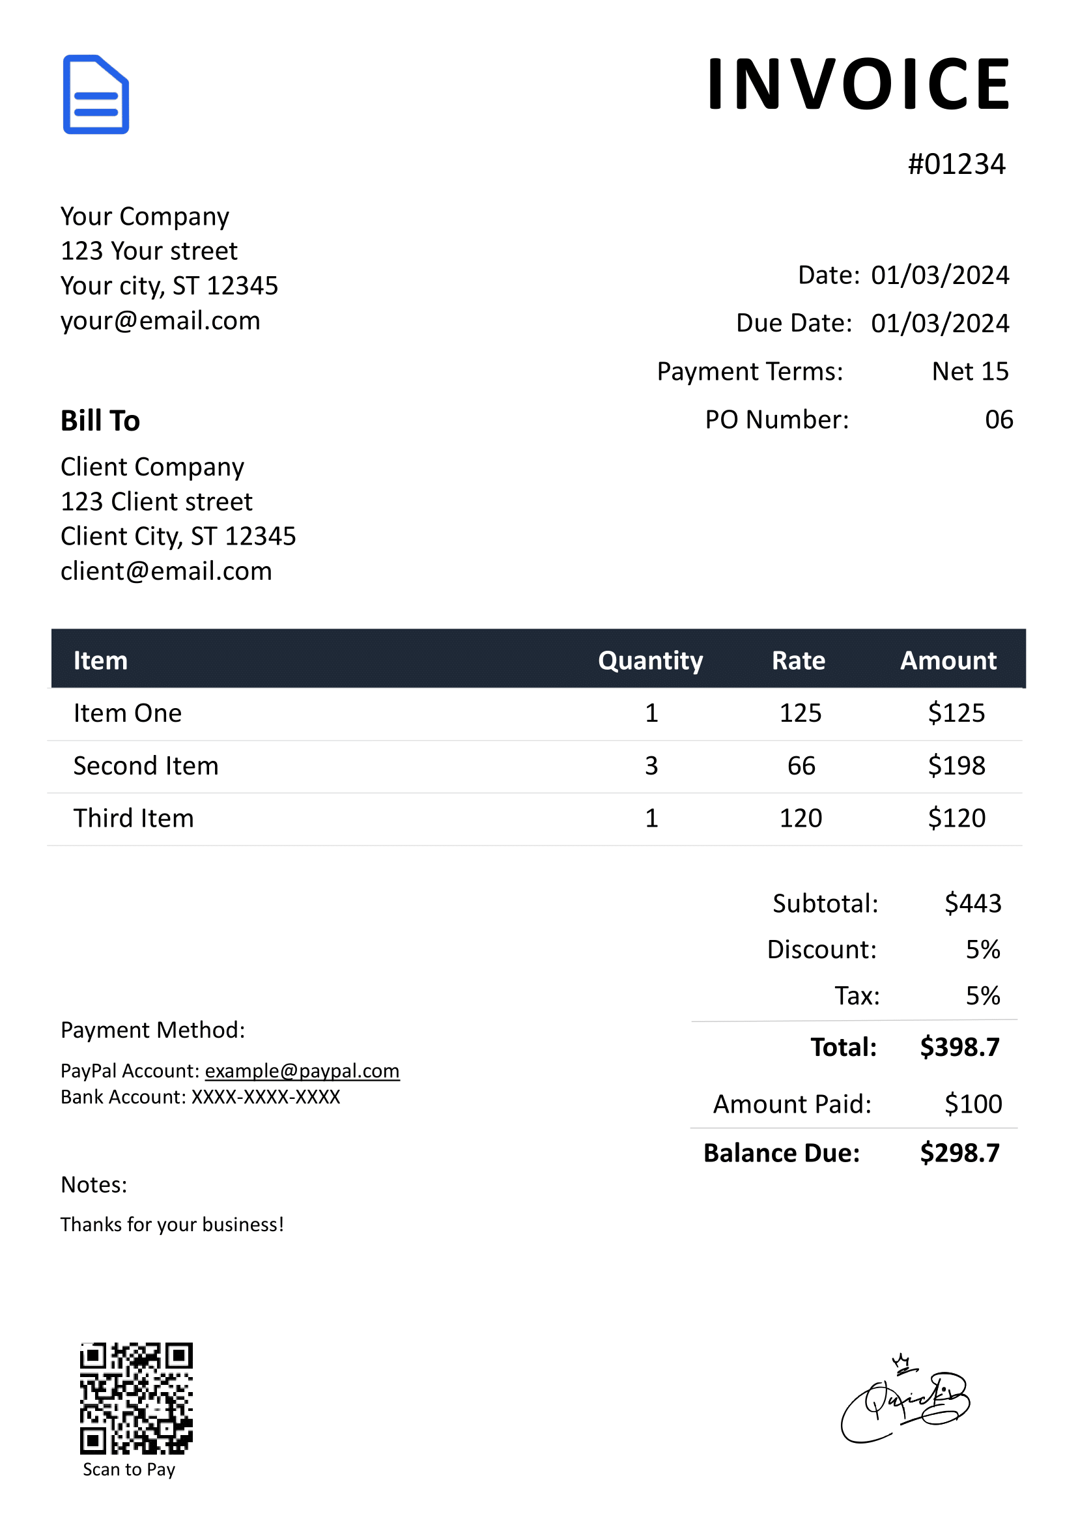Click the Total value $398.7
This screenshot has width=1078, height=1523.
pos(959,1047)
